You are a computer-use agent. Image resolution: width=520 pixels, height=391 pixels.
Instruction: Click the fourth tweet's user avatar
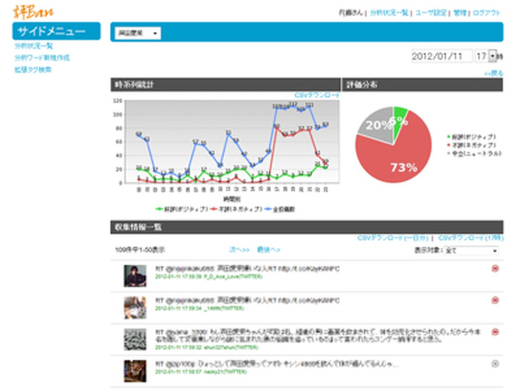(133, 371)
